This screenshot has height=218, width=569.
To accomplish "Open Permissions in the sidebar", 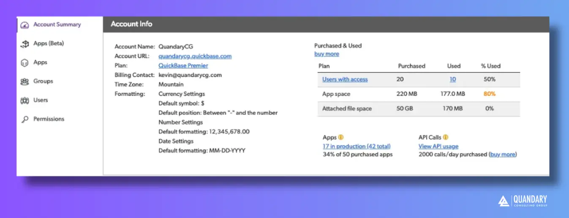I will pos(49,119).
